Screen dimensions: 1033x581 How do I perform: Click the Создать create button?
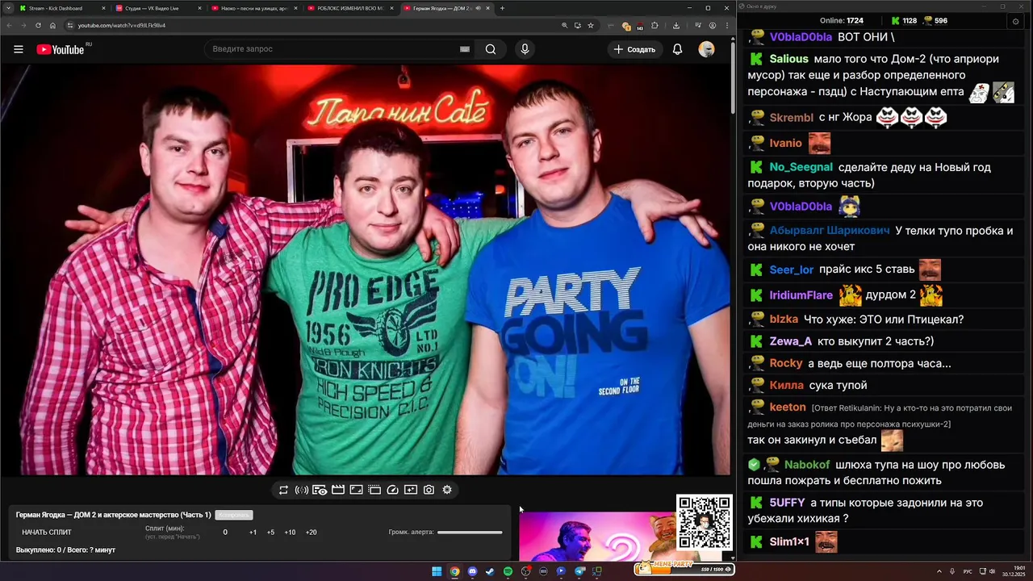pyautogui.click(x=634, y=49)
